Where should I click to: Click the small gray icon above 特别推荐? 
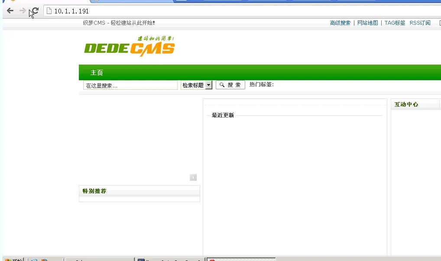(193, 177)
